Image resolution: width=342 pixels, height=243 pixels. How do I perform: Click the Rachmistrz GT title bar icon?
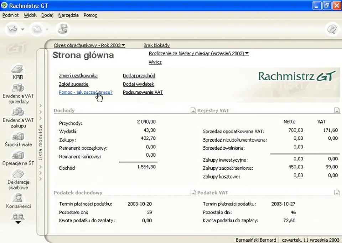pyautogui.click(x=4, y=5)
